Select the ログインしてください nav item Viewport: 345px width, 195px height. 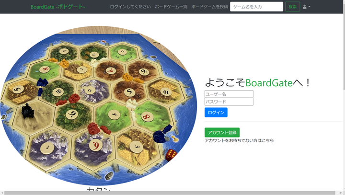click(130, 7)
